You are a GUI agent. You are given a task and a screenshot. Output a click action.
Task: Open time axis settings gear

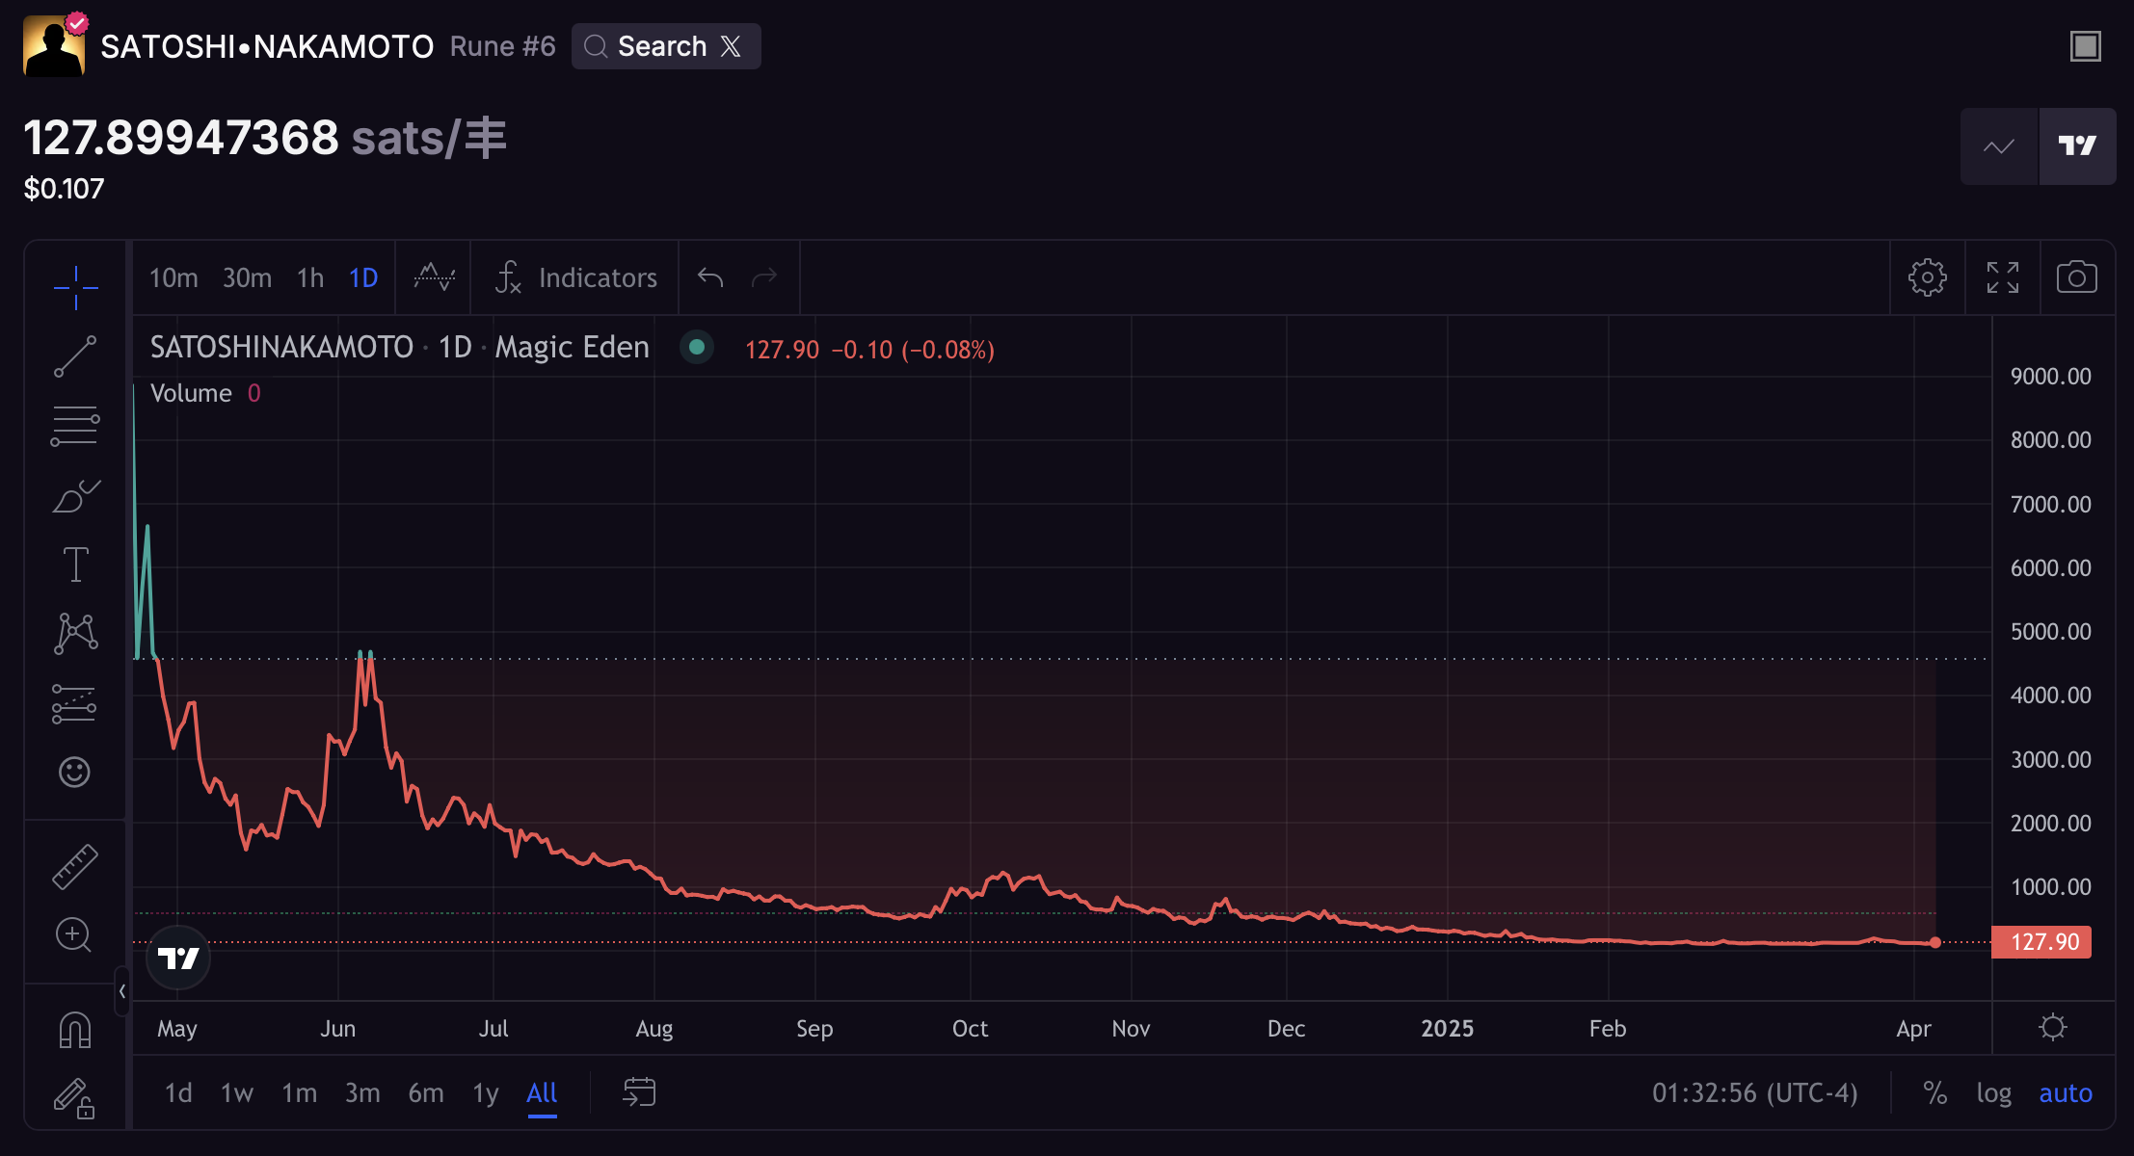click(2053, 1027)
